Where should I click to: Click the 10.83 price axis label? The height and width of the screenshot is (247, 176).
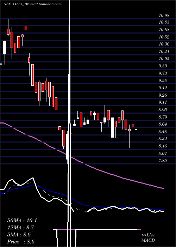tap(164, 22)
